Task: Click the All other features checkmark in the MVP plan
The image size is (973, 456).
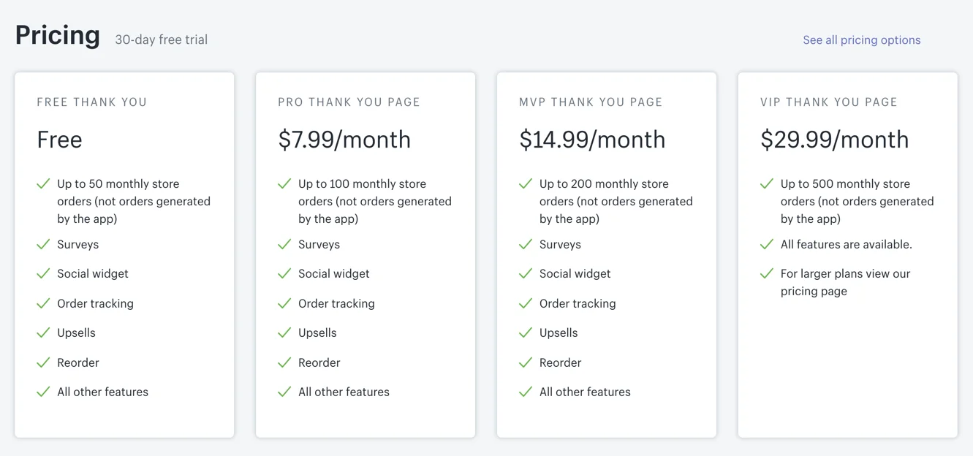Action: (x=526, y=392)
